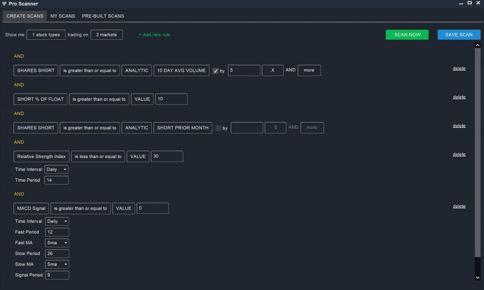Click RSI Time Period field showing 14

click(57, 180)
